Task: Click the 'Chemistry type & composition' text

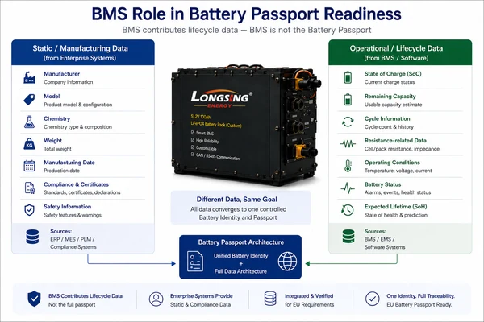Action: click(x=77, y=127)
